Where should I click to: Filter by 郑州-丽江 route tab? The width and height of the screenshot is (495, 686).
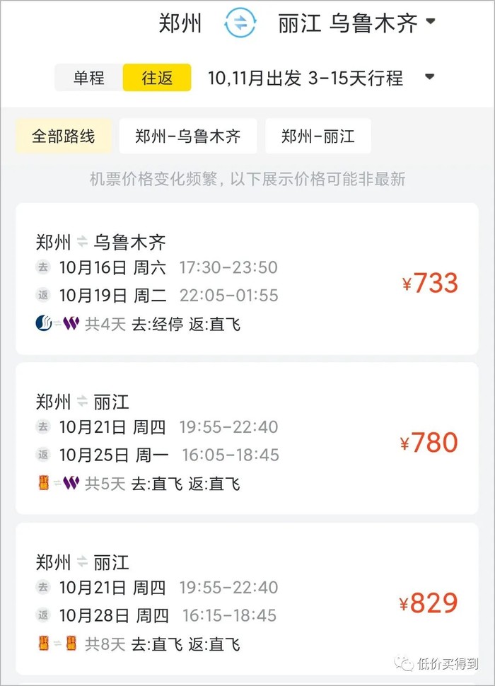(x=318, y=136)
